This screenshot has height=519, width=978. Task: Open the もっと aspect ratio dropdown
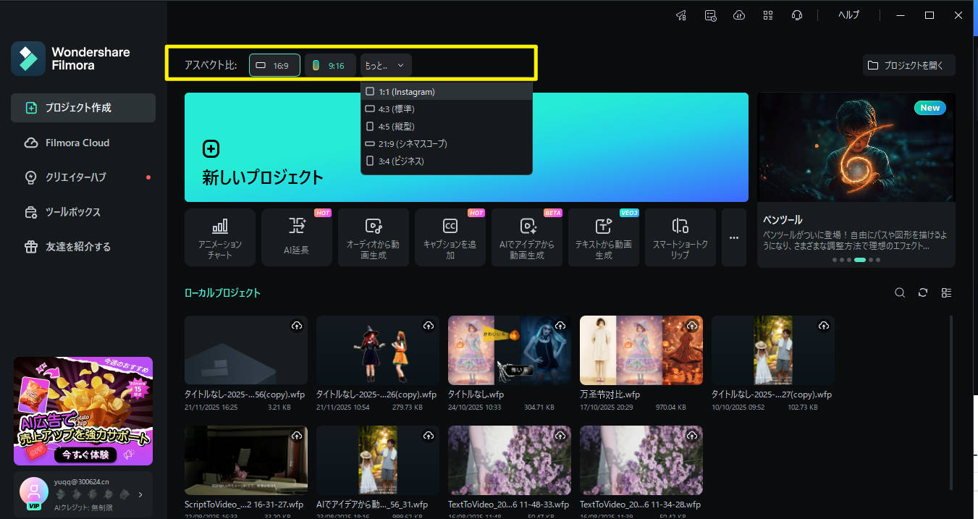click(385, 64)
